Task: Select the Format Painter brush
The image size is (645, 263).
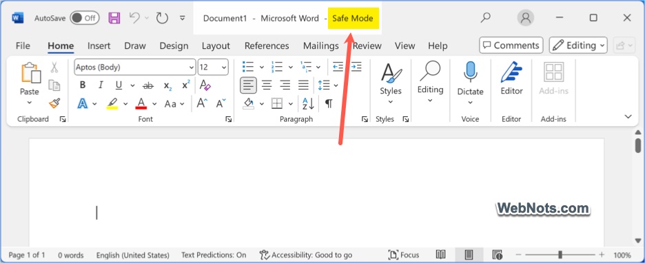Action: [54, 103]
